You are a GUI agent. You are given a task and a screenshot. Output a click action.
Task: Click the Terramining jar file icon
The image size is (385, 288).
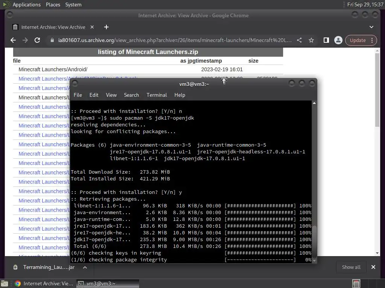[x=15, y=267]
